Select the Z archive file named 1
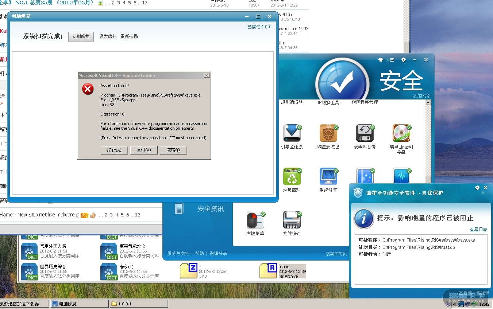The image size is (493, 309). click(203, 271)
